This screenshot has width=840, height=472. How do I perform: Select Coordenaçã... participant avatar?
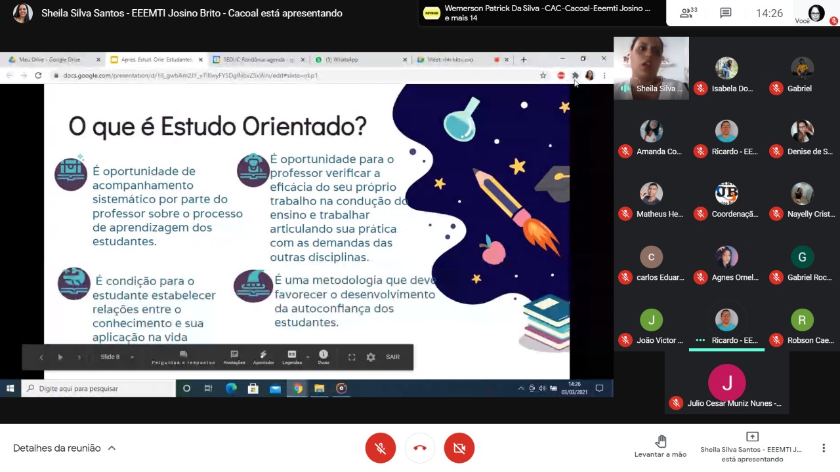coord(726,194)
